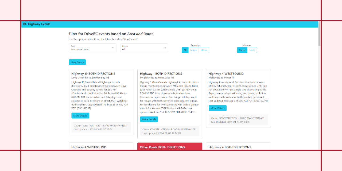Viewport: 342px width, 171px height.
Task: Click the View Events button
Action: [x=77, y=62]
